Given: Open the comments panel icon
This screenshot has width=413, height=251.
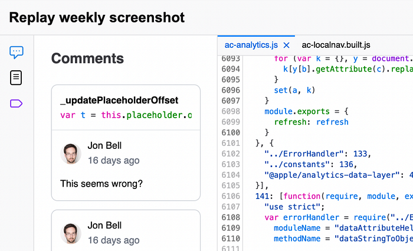Looking at the screenshot, I should tap(17, 52).
